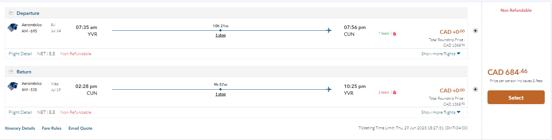Screen dimensions: 552x140
Task: Click the airplane icon in Return header
Action: (11, 71)
